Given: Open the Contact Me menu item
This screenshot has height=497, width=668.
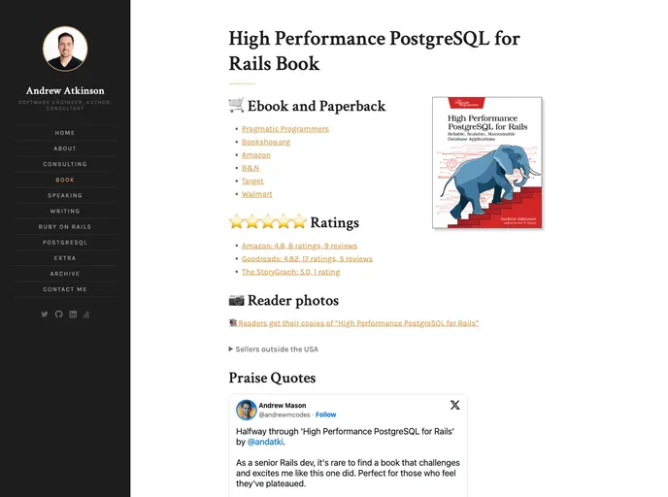Looking at the screenshot, I should click(65, 289).
